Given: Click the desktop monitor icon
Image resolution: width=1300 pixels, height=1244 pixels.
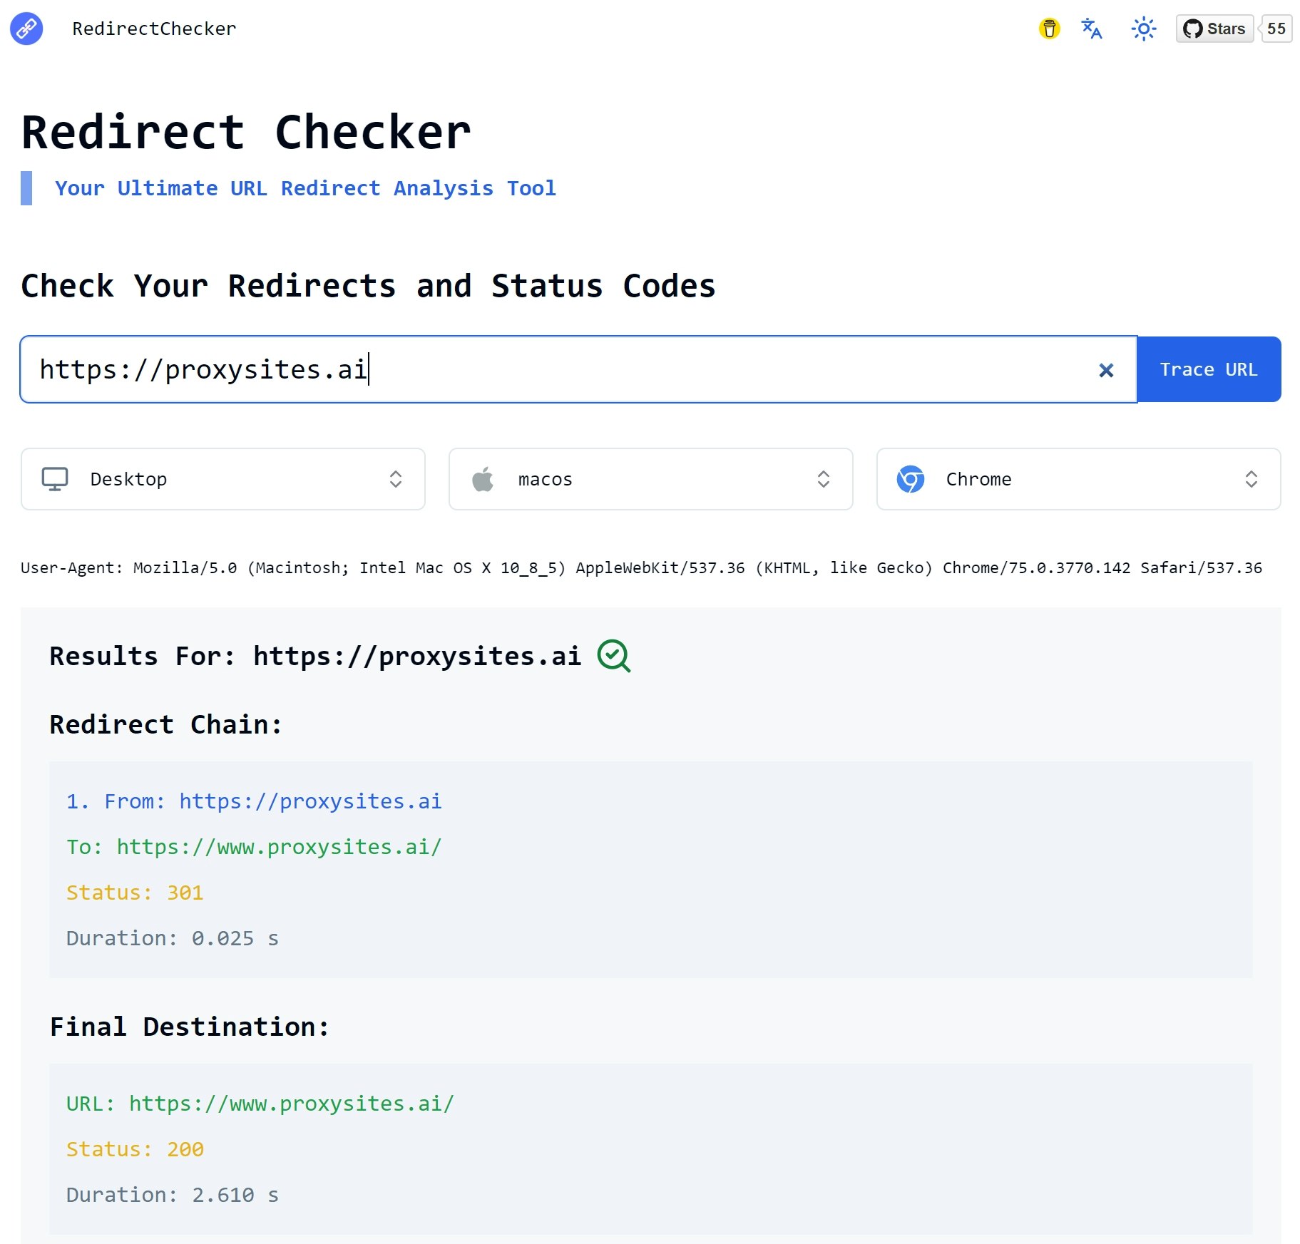Looking at the screenshot, I should click(x=55, y=479).
